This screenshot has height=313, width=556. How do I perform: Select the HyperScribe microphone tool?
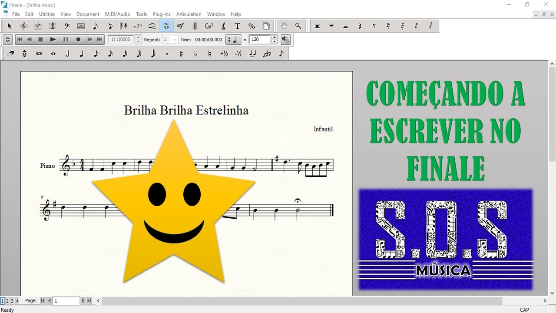coord(124,26)
